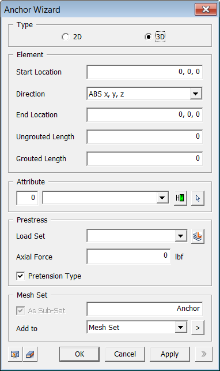Select the 3D type radio button
220x371 pixels.
(x=149, y=37)
